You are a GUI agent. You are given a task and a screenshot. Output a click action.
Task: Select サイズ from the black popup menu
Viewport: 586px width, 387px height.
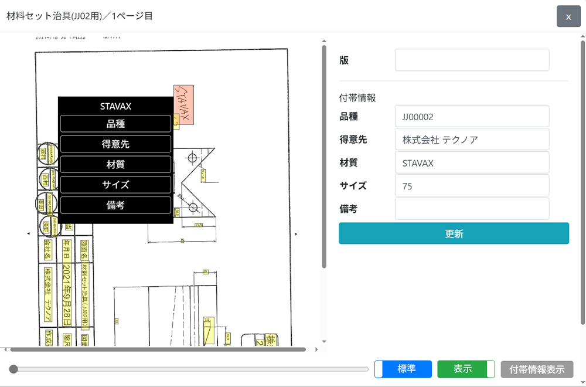115,185
